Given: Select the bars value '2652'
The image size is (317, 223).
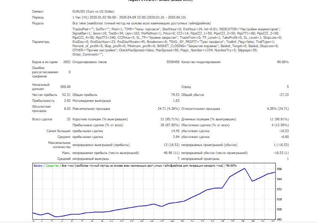Looking at the screenshot, I should pos(67,62).
